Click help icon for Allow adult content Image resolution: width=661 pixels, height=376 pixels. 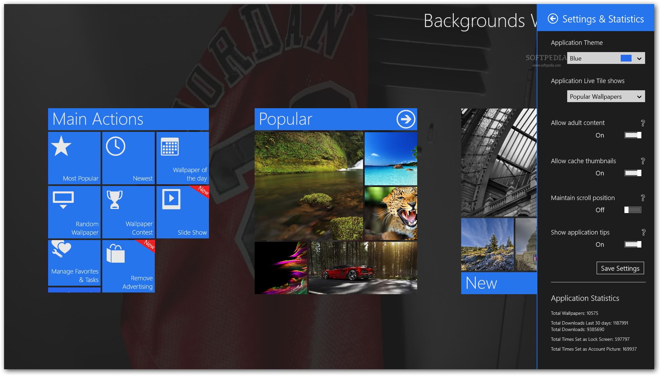[643, 123]
